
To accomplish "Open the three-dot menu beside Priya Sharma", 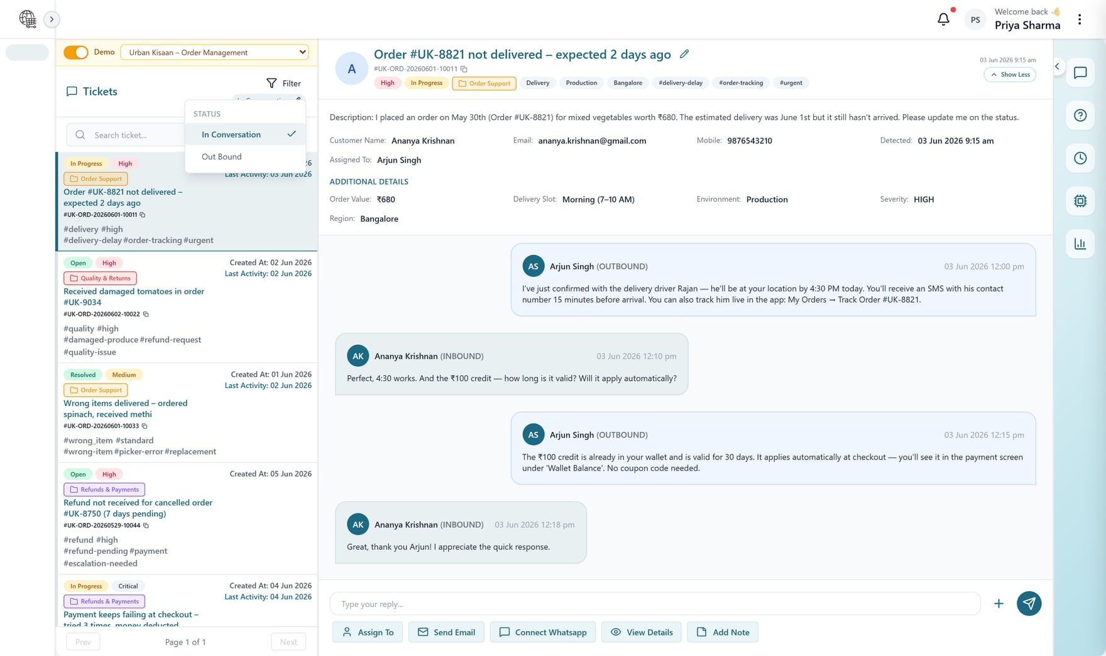I will [x=1080, y=19].
